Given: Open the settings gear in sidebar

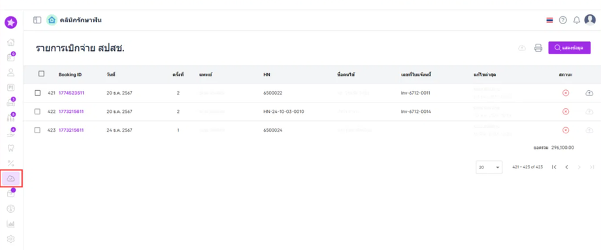Looking at the screenshot, I should coord(11,239).
